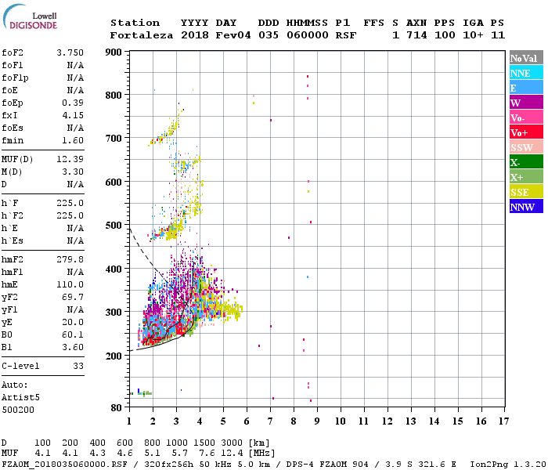Click the Artist5 auto-scaling label
This screenshot has height=470, width=548.
point(20,398)
